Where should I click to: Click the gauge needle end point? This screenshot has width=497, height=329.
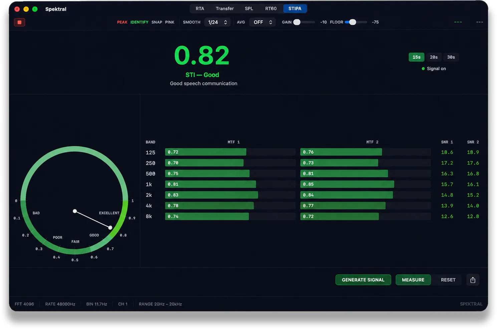point(110,228)
